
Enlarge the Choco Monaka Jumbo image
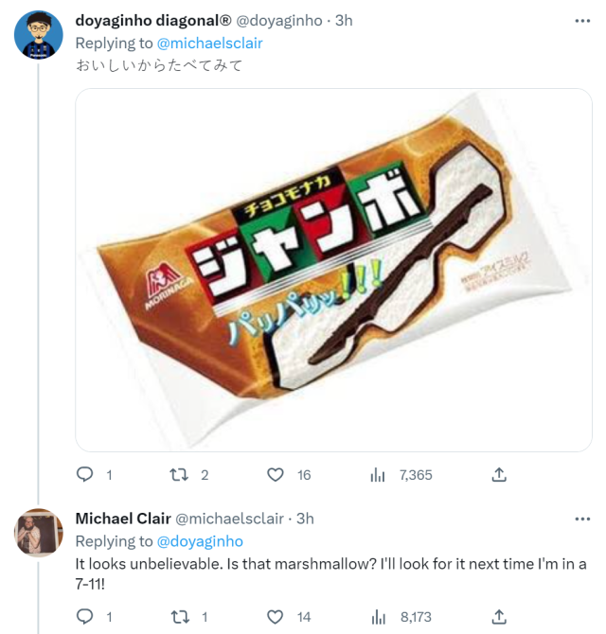point(333,270)
